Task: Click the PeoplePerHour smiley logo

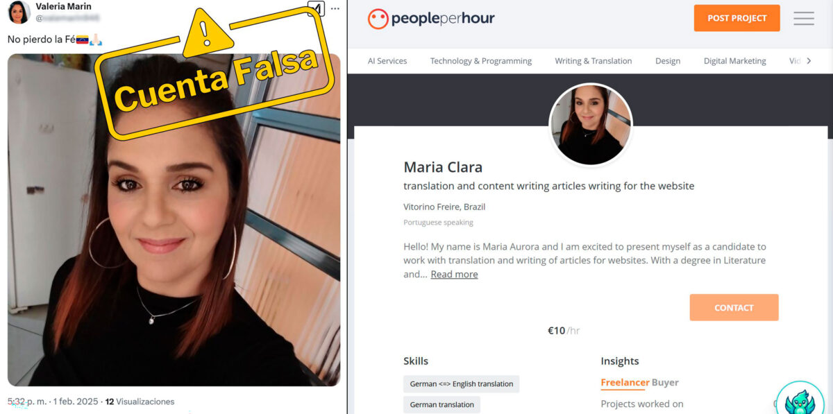Action: [x=378, y=19]
